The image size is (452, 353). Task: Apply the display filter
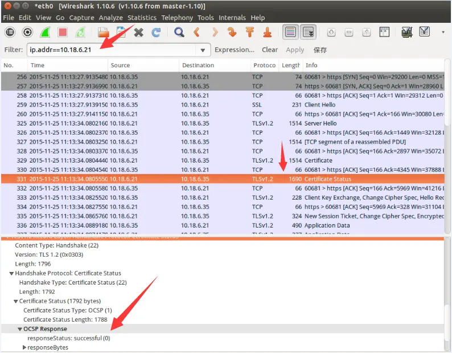pyautogui.click(x=295, y=50)
